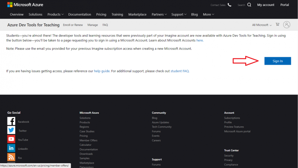The width and height of the screenshot is (298, 168).
Task: Click the 'here' Microsoft Accounts link
Action: pyautogui.click(x=200, y=41)
